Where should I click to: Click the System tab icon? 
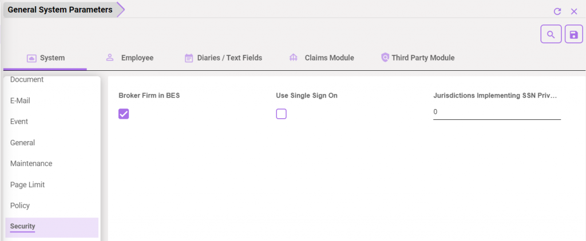[x=32, y=58]
